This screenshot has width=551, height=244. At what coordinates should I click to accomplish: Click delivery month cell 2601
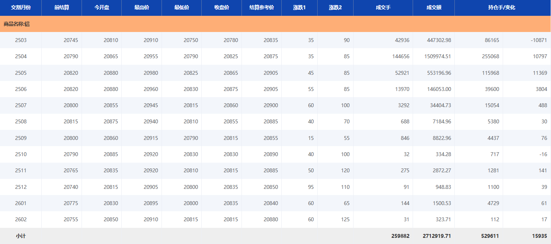coord(21,203)
